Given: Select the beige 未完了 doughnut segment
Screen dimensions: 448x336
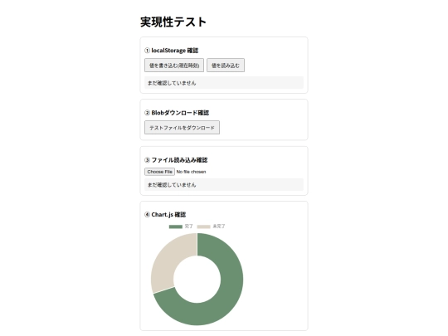Looking at the screenshot, I should click(168, 260).
